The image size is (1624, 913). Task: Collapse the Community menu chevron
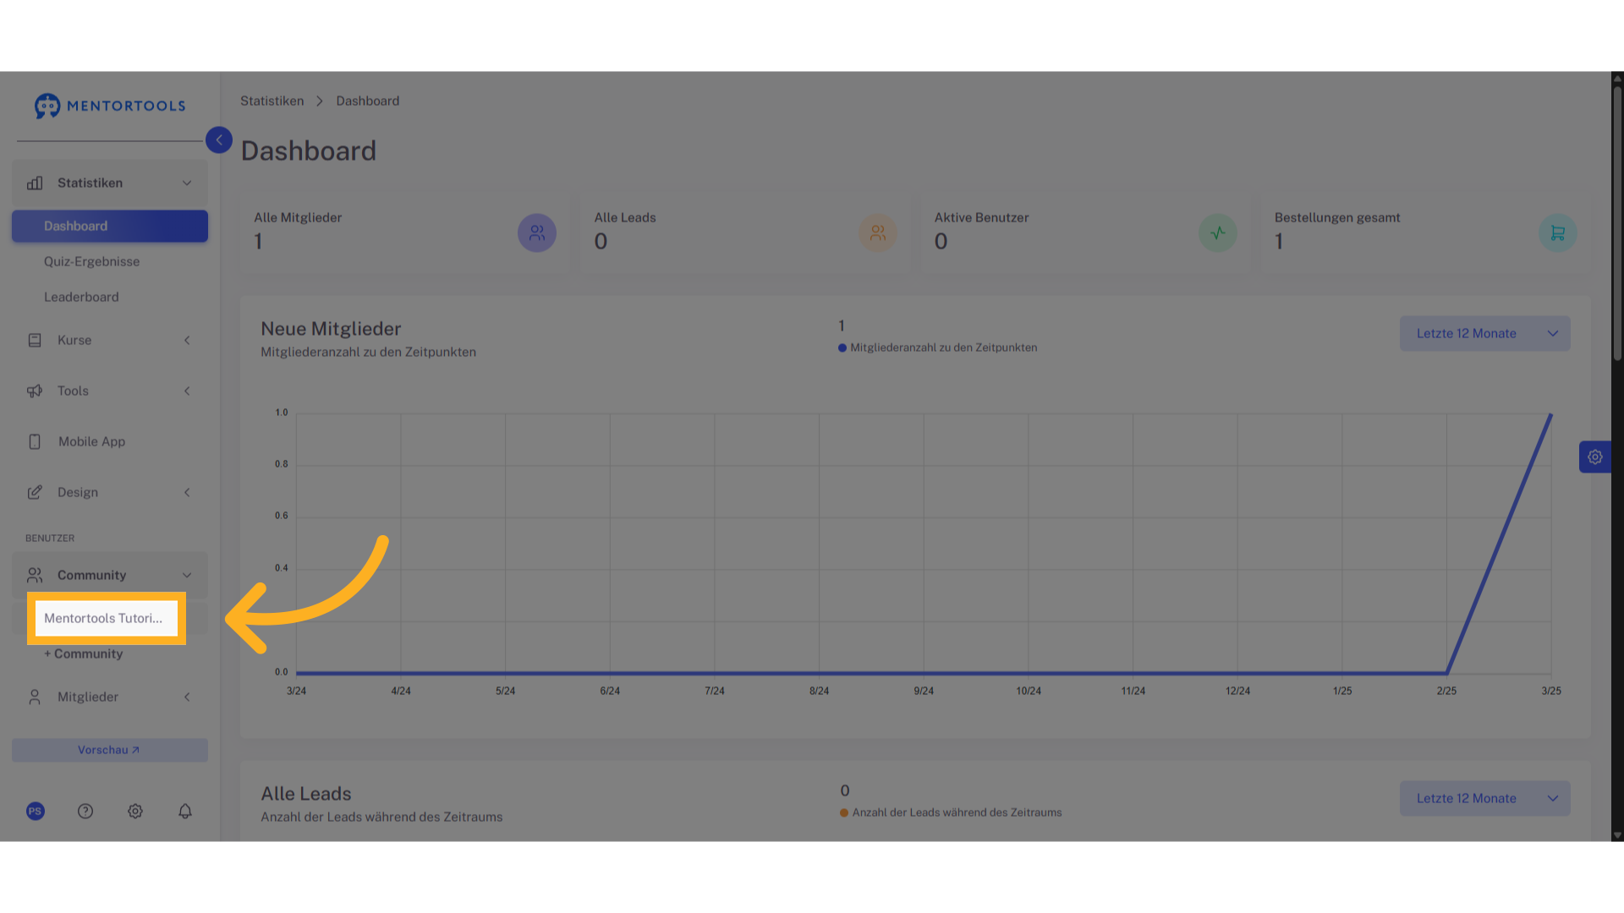pyautogui.click(x=187, y=576)
